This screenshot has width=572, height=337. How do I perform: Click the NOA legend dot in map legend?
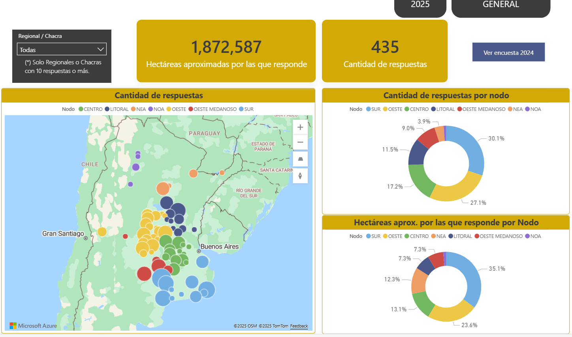pos(151,109)
